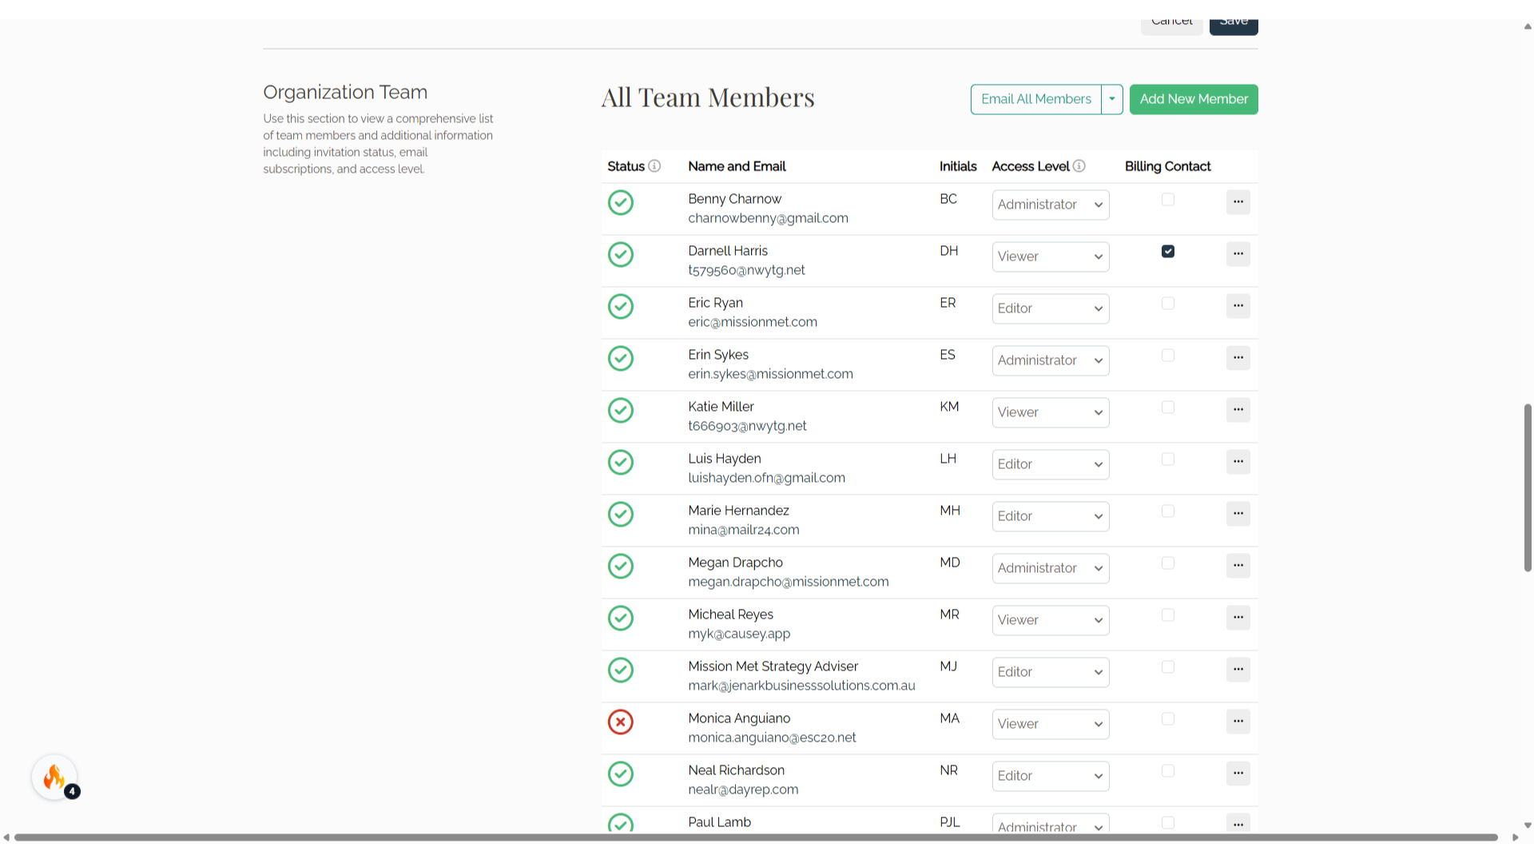Click Eric Ryan's green status checkmark
The height and width of the screenshot is (863, 1534).
621,307
